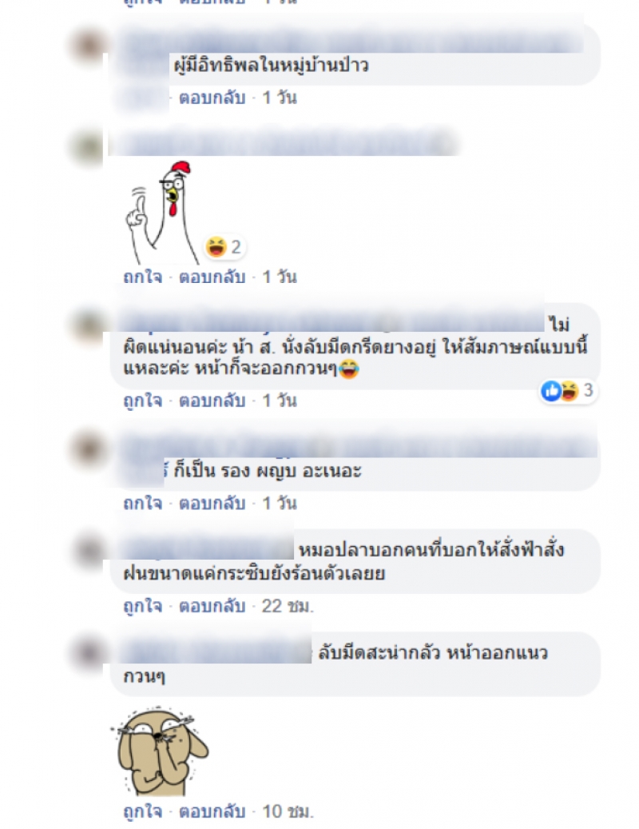Image resolution: width=639 pixels, height=829 pixels.
Task: Click ถูกใจ under น้า ส. นั่งลับมีด comment
Action: 143,401
